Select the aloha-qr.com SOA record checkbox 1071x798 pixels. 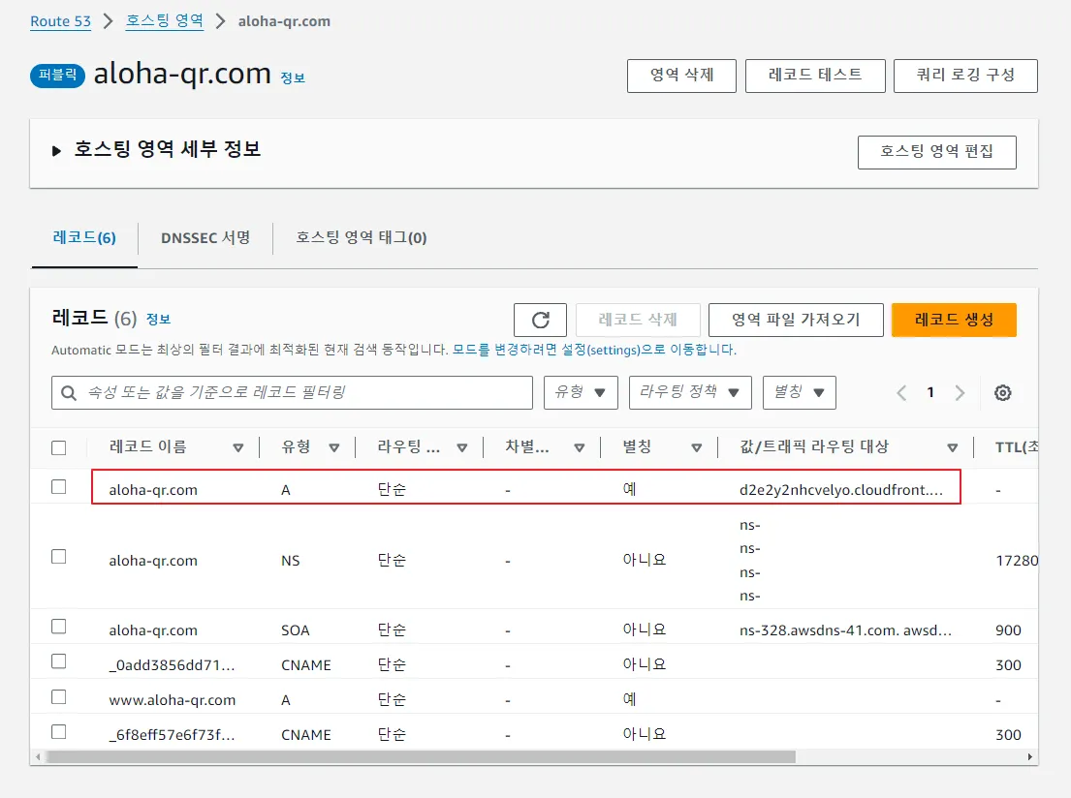(x=59, y=626)
